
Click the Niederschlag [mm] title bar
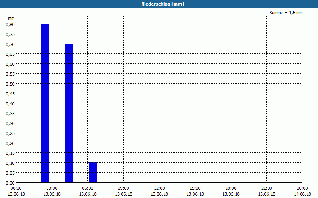(x=159, y=4)
